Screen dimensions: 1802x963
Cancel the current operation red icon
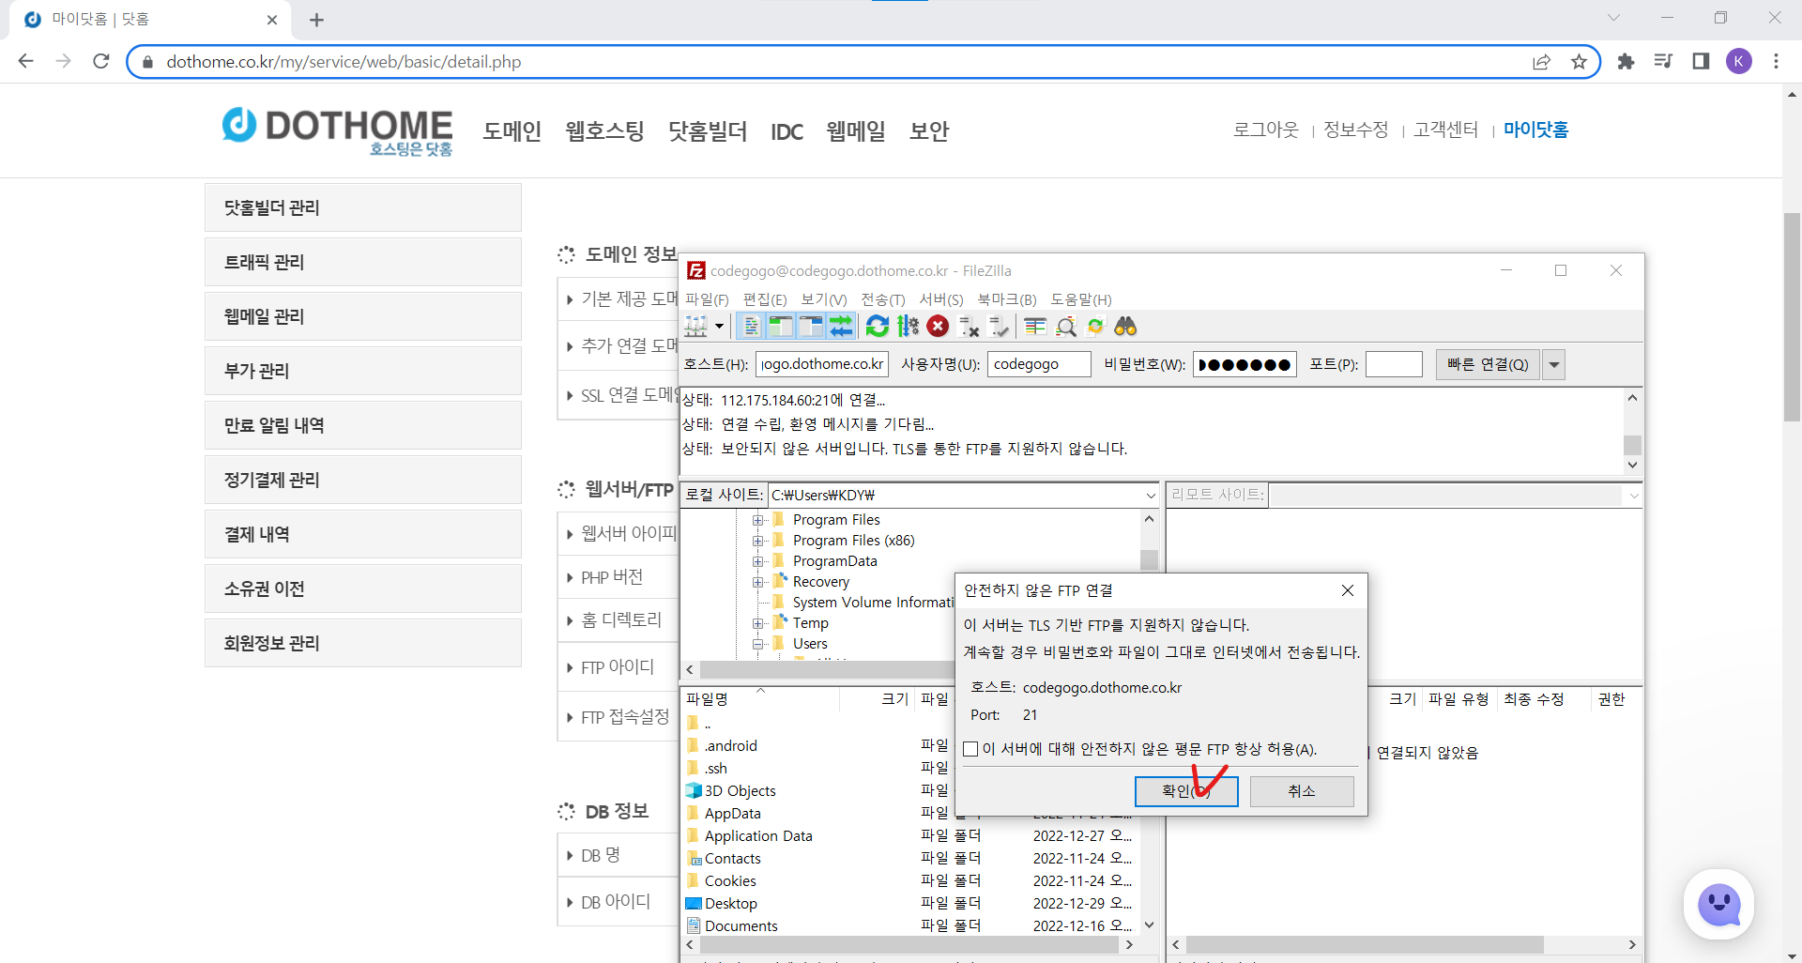(x=938, y=327)
